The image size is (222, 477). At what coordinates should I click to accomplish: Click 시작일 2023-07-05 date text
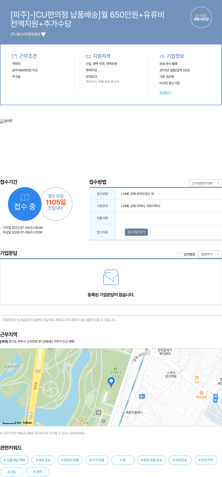[x=23, y=228]
